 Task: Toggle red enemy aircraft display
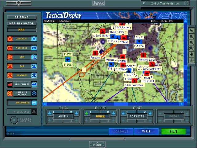[10, 39]
